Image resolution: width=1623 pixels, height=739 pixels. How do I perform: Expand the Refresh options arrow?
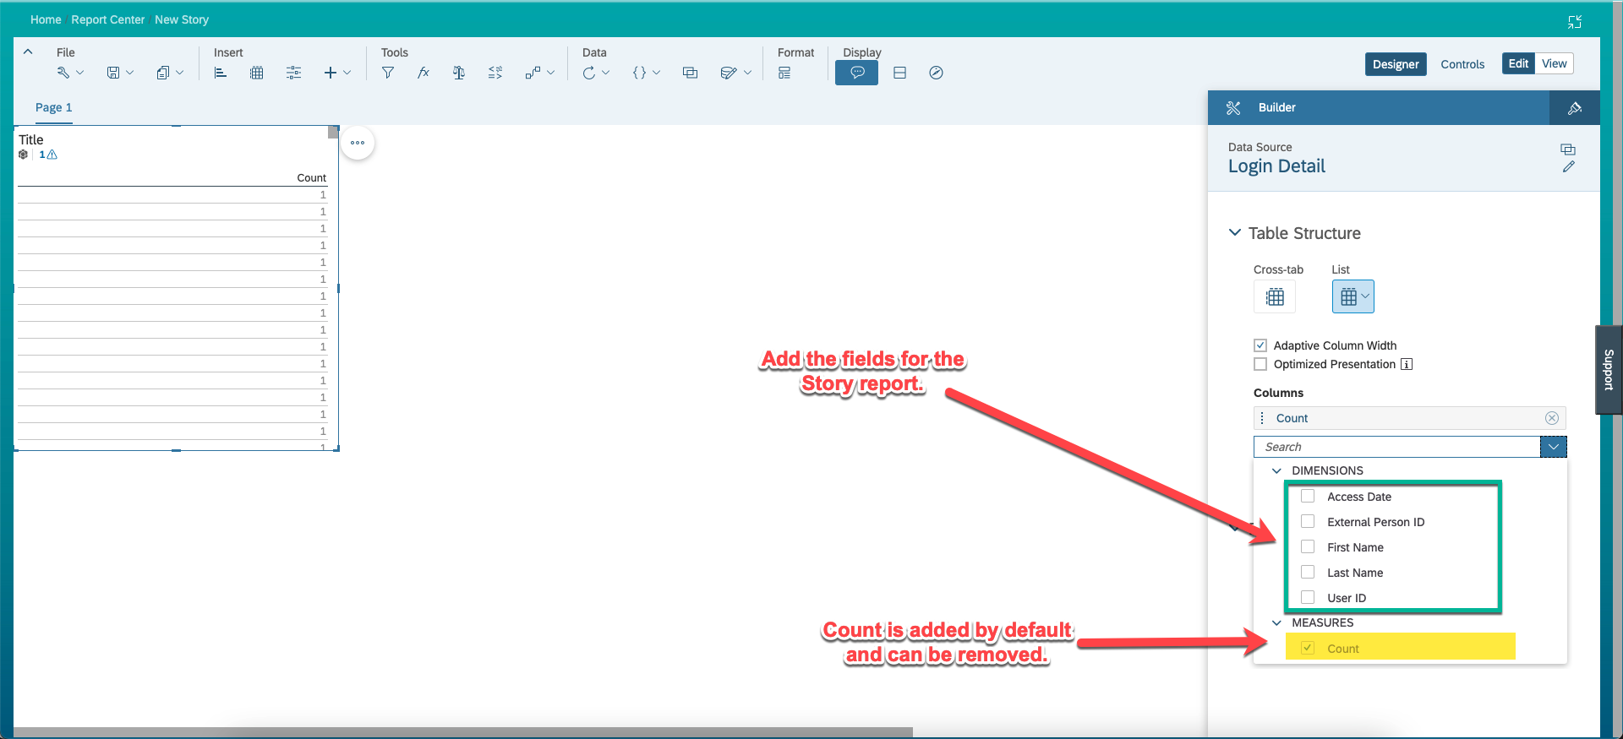605,73
